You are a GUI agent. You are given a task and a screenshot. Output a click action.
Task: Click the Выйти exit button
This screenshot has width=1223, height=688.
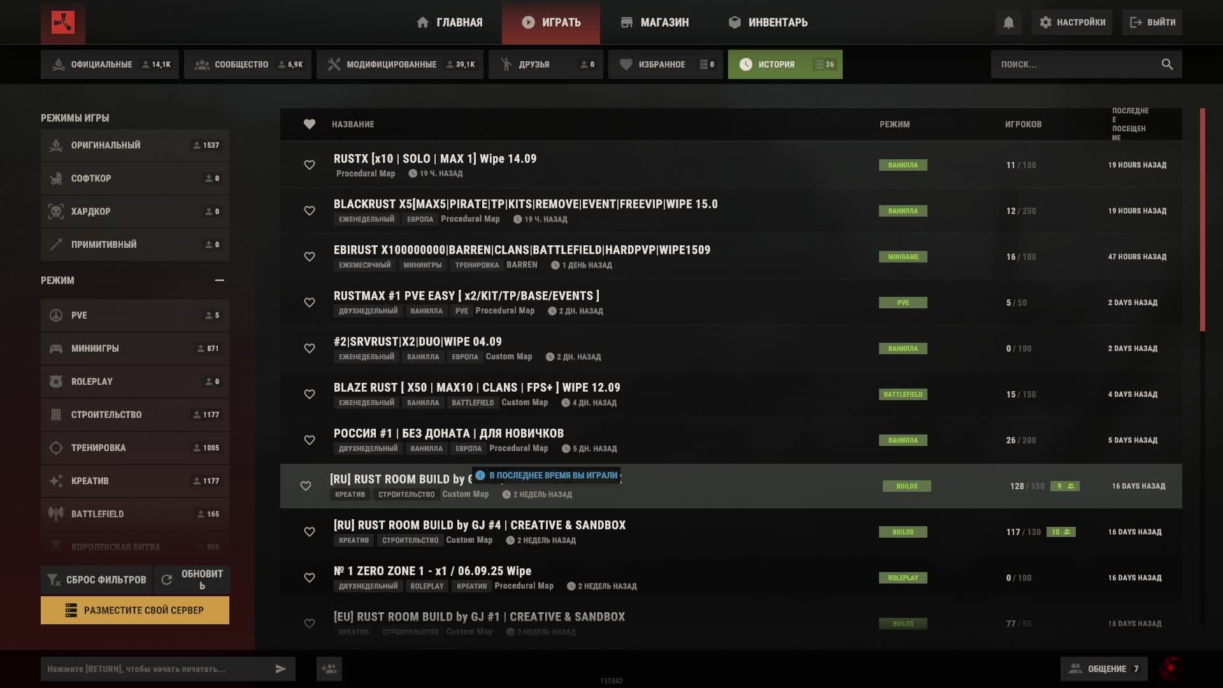1152,22
